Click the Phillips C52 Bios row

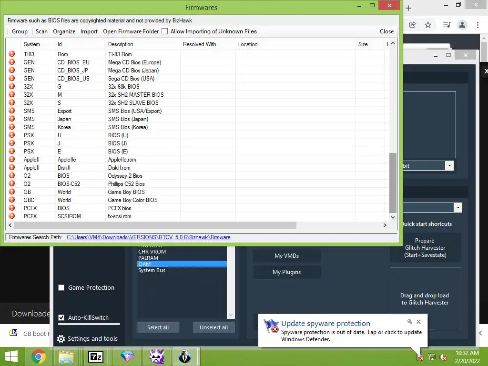[197, 183]
